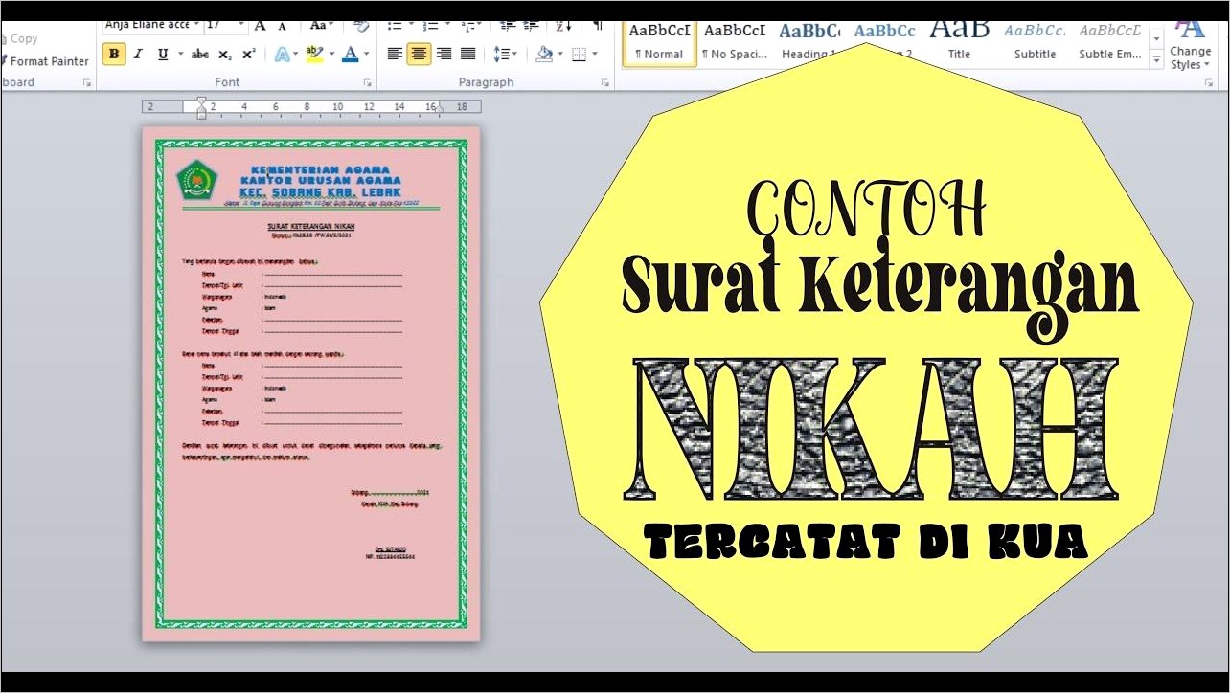Open the Font dialog launcher
Image resolution: width=1230 pixels, height=693 pixels.
(367, 83)
